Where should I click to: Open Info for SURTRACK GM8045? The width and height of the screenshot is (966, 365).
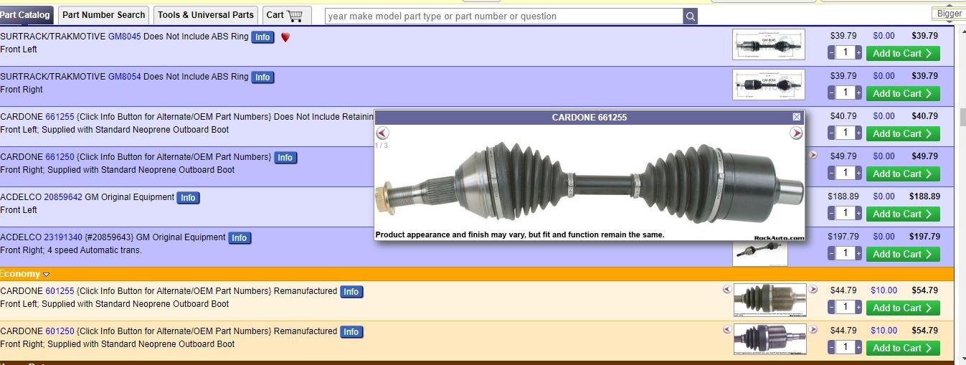click(262, 37)
